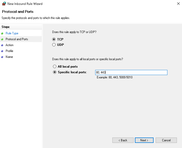Image resolution: width=182 pixels, height=148 pixels.
Task: Select All local ports option
Action: pyautogui.click(x=54, y=67)
